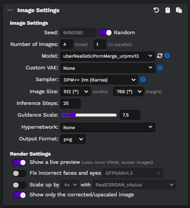Open the help icon next to Sampler
The width and height of the screenshot is (190, 208).
[x=143, y=79]
